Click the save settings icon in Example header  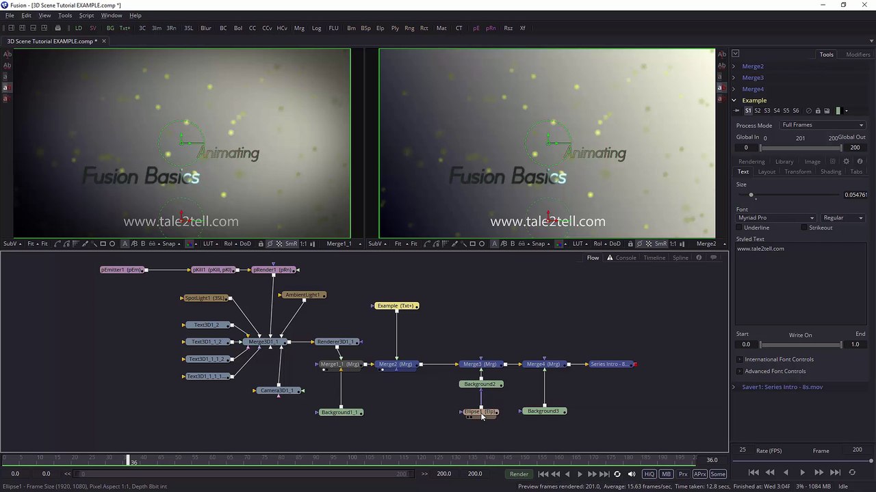(x=827, y=111)
